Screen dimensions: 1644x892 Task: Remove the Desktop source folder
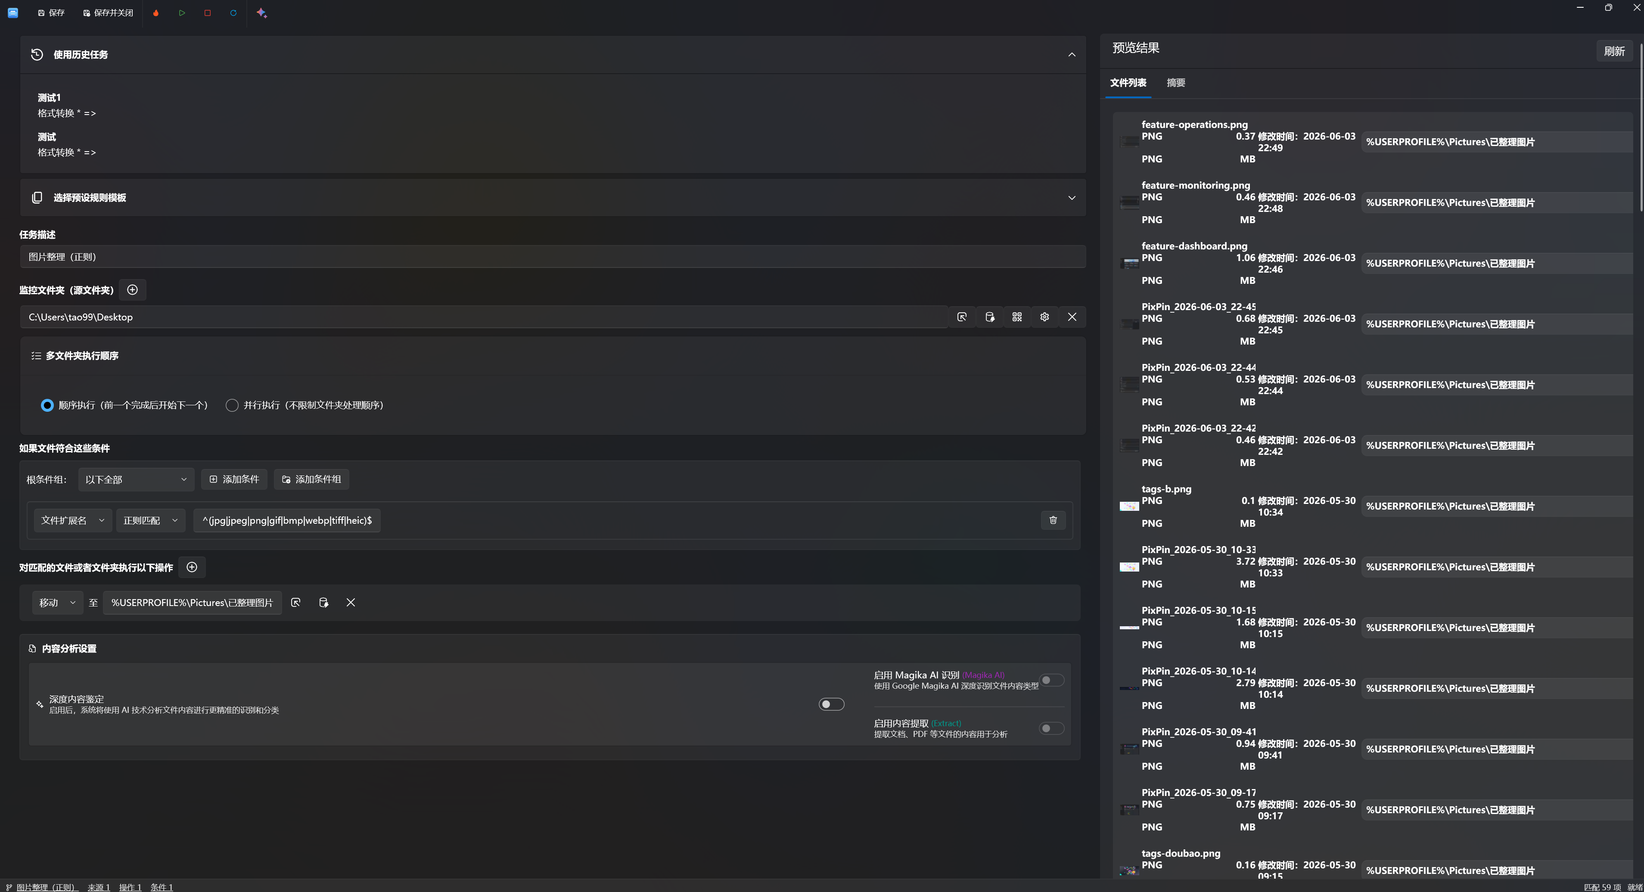[1072, 317]
